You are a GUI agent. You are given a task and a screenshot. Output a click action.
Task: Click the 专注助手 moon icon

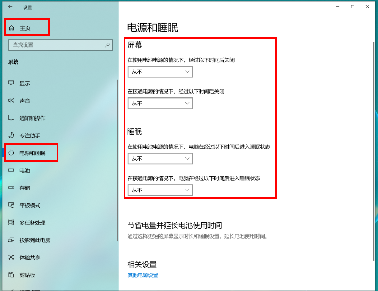click(11, 135)
